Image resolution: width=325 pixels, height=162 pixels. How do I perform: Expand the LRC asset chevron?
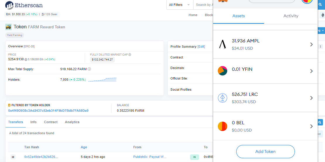coord(311,98)
